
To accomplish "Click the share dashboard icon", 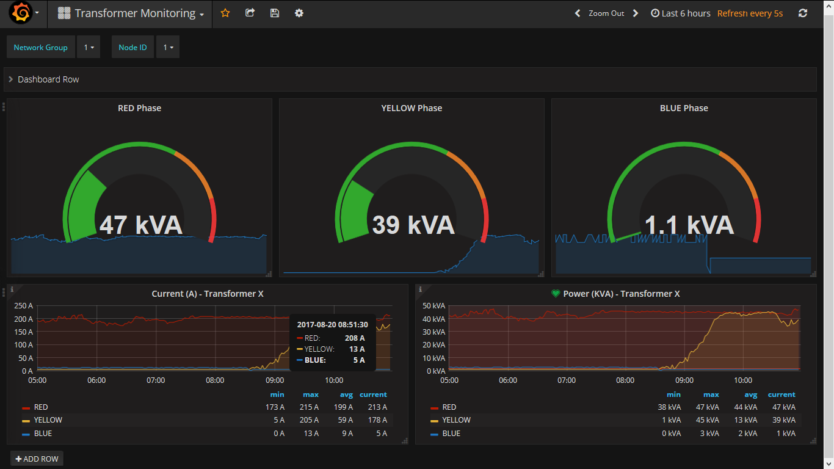I will (250, 13).
